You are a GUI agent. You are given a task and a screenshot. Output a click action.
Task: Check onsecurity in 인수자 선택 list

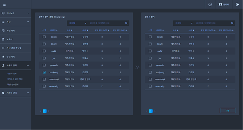coord(150,86)
